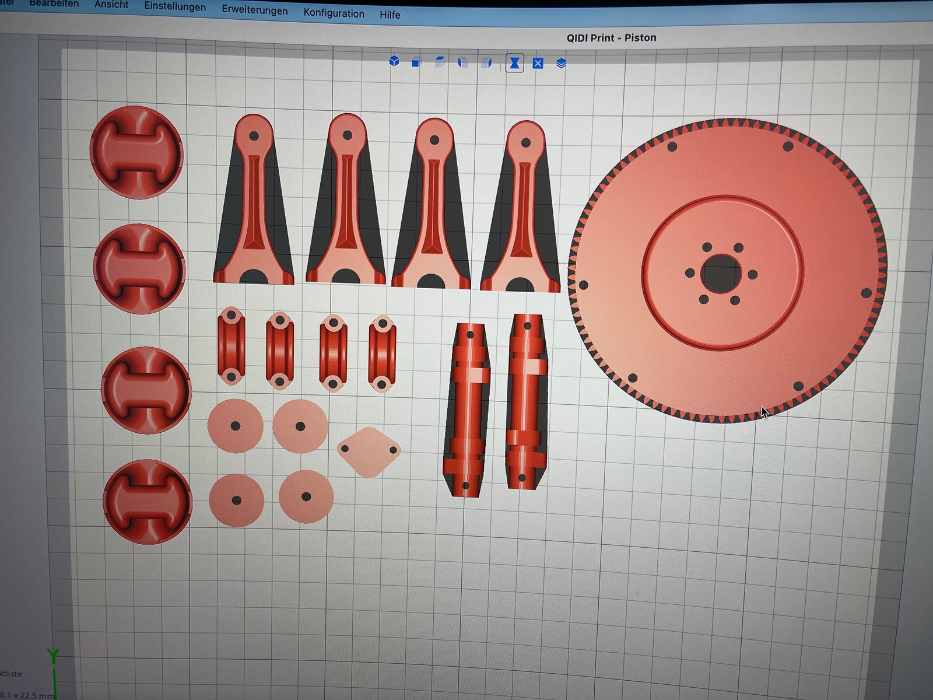Open the Konfiguration menu

point(334,13)
